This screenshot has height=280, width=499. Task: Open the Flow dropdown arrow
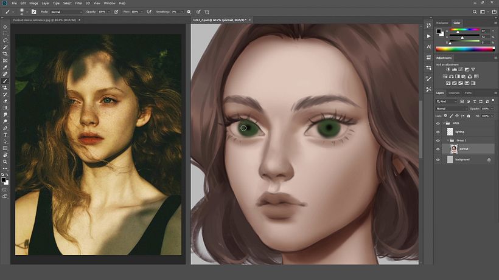(x=142, y=12)
